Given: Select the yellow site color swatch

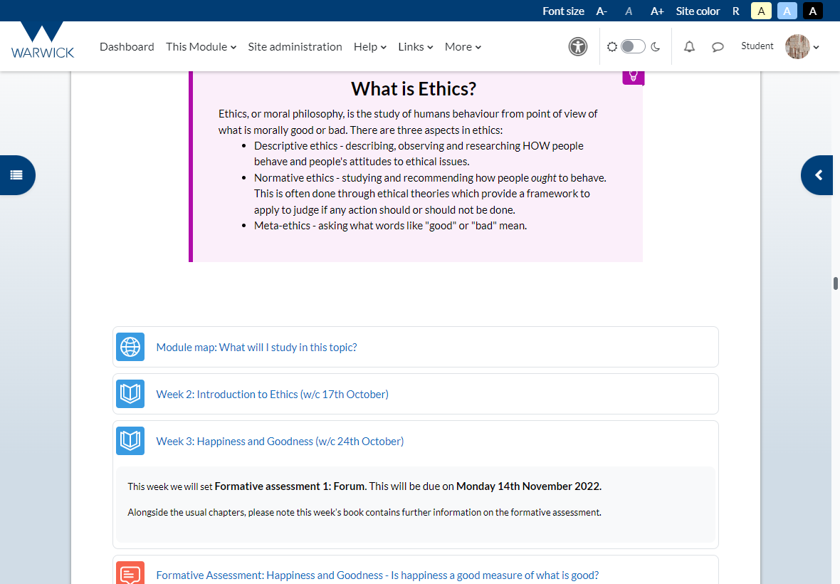Looking at the screenshot, I should click(761, 11).
